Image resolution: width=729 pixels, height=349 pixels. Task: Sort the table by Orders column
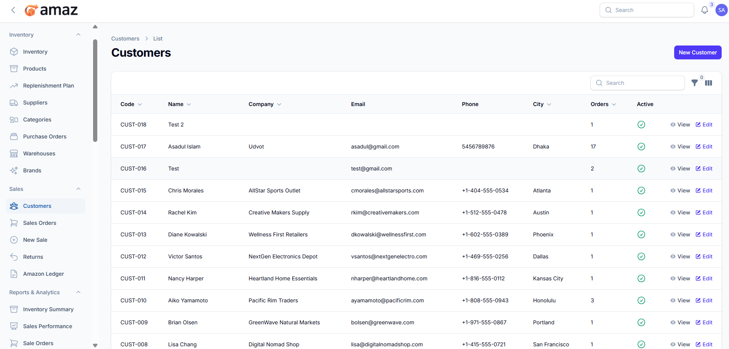pos(604,104)
